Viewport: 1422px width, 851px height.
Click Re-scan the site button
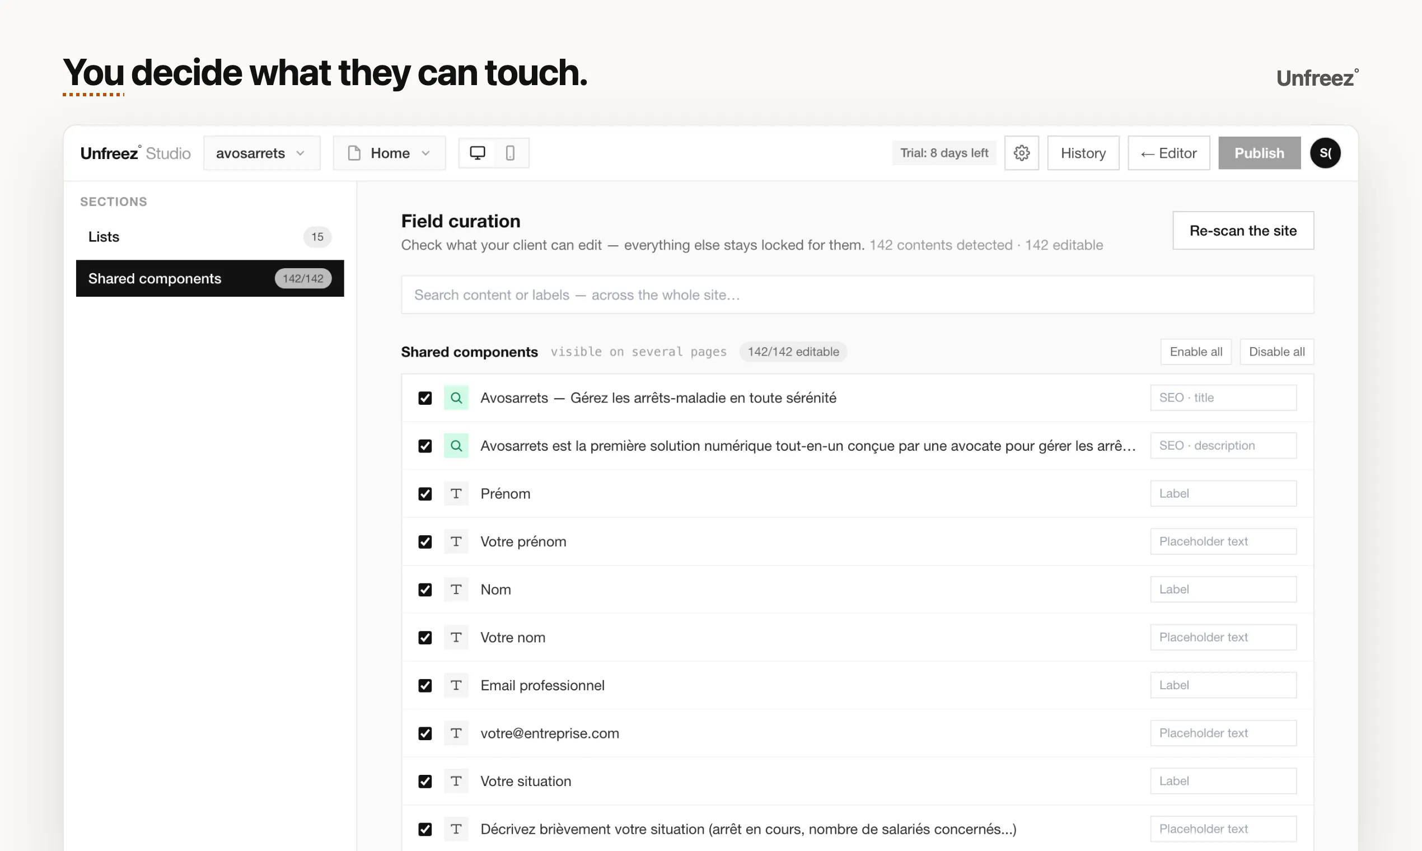1243,231
